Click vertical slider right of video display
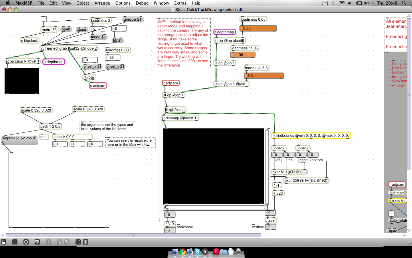The height and width of the screenshot is (258, 412). click(267, 167)
